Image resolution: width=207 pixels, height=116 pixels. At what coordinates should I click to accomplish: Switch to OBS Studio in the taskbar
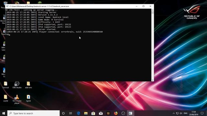123,113
